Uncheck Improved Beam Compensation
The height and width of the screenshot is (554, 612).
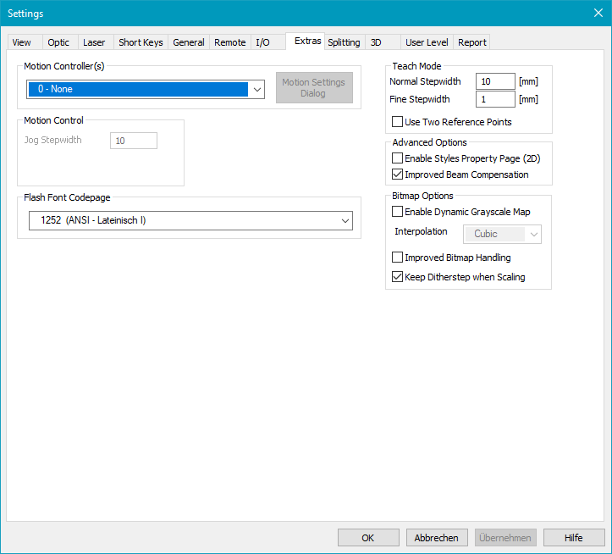coord(398,175)
